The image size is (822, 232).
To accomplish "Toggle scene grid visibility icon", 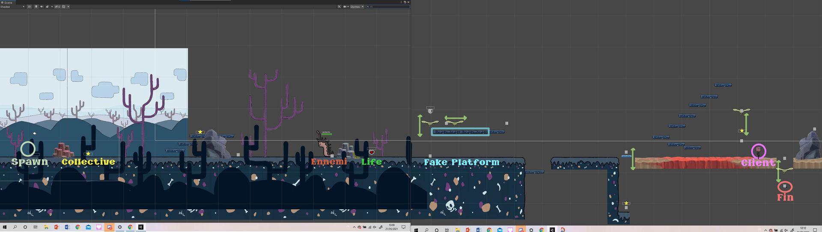I will pos(64,7).
